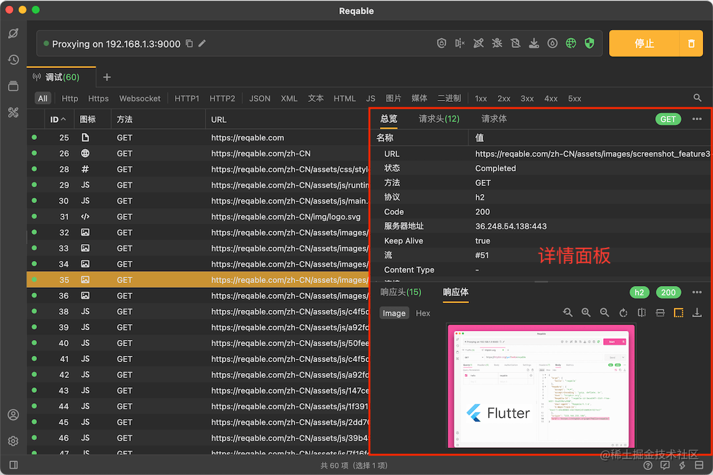Switch the response body viewer to Hex
Image resolution: width=713 pixels, height=475 pixels.
[x=423, y=313]
